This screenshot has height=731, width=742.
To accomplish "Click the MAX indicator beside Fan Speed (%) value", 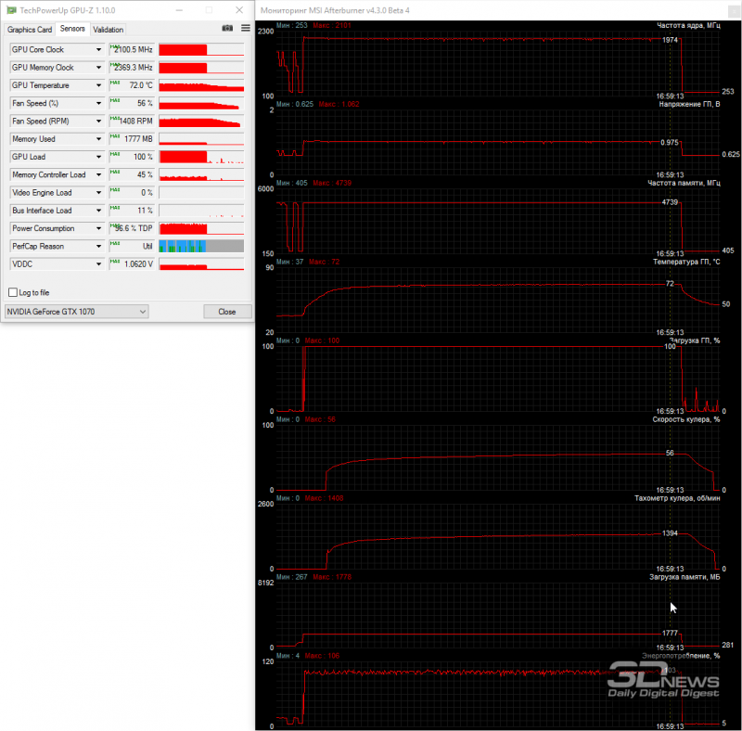I will click(115, 101).
